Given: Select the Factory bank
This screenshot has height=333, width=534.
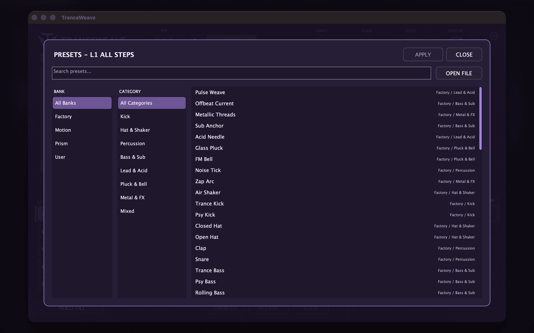Looking at the screenshot, I should [x=82, y=117].
